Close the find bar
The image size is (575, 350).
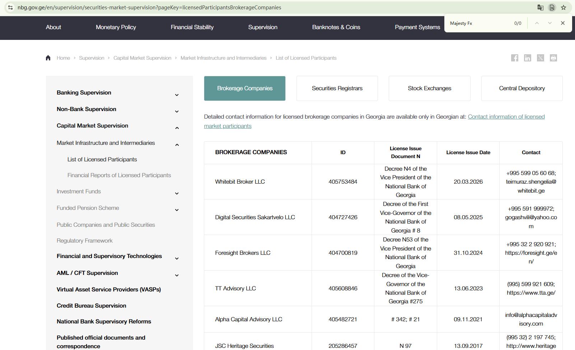coord(562,23)
